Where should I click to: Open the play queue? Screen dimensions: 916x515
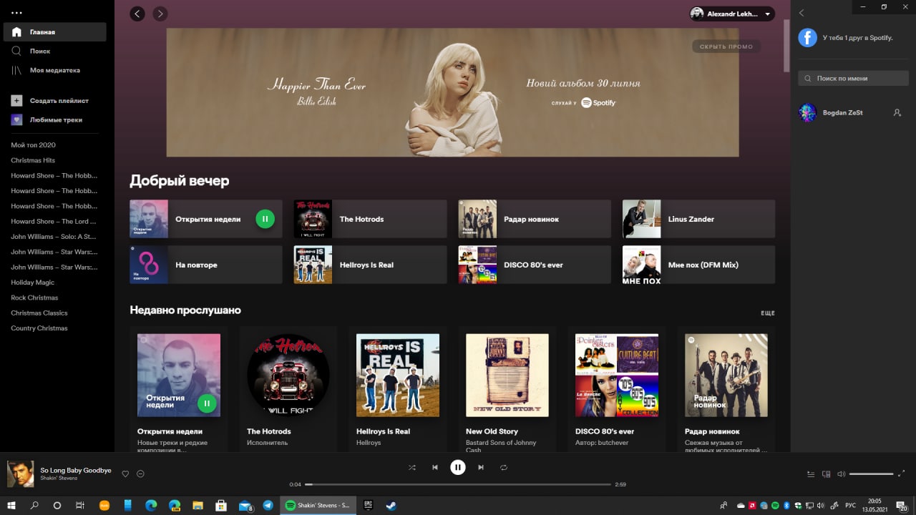811,474
